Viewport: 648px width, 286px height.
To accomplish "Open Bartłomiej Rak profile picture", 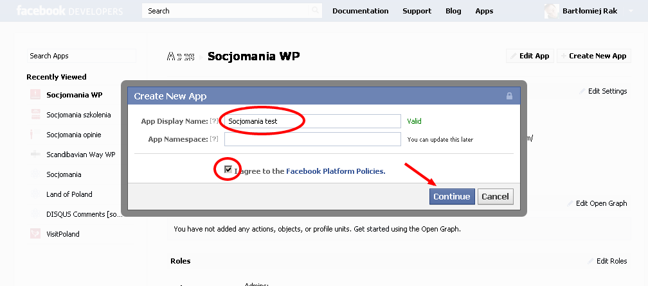I will click(552, 11).
